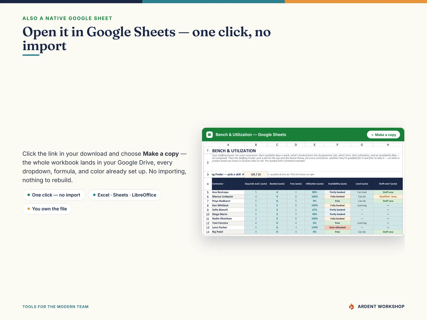
Task: Click Marcus Lindqvist's "Qualified · busy" cell
Action: coord(388,197)
